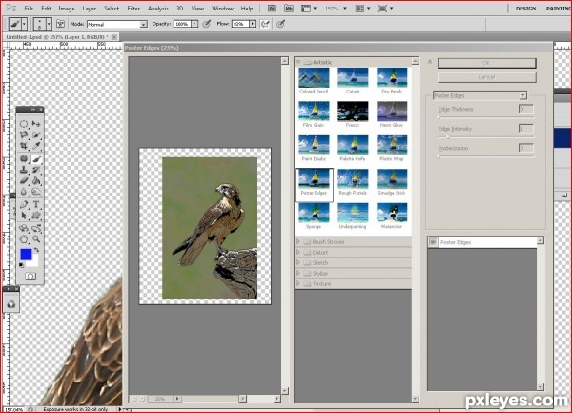This screenshot has height=413, width=572.
Task: Toggle the Poster Edges effect layer visibility
Action: [433, 242]
